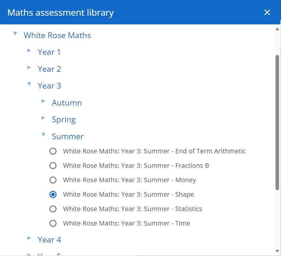Collapse the Summer term
This screenshot has height=256, width=281.
click(43, 135)
